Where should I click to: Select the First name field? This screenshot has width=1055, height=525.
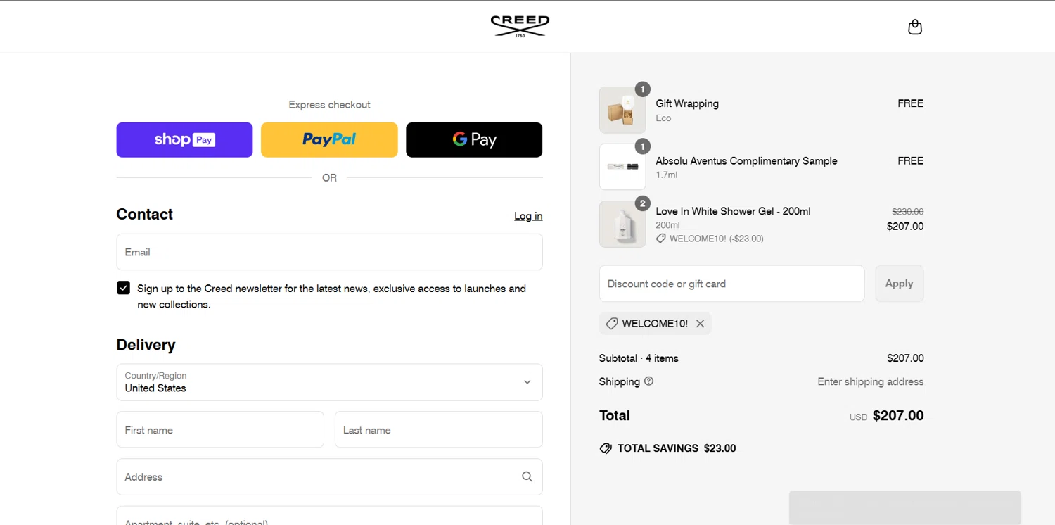[x=220, y=429]
